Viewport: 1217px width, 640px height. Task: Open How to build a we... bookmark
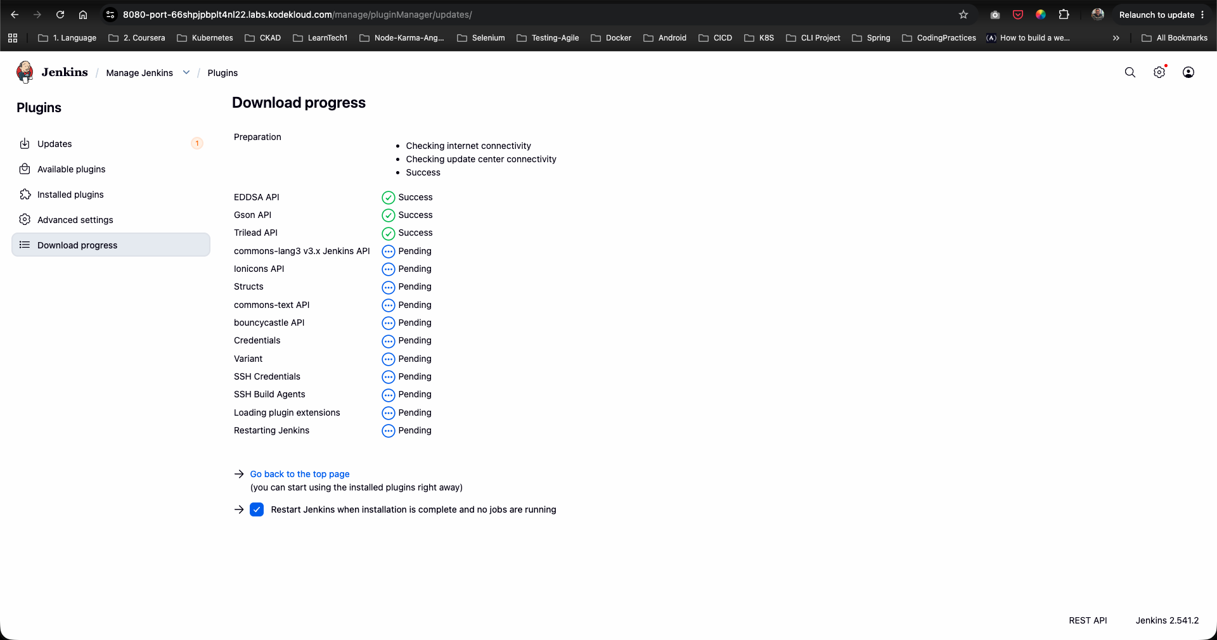[x=1028, y=38]
